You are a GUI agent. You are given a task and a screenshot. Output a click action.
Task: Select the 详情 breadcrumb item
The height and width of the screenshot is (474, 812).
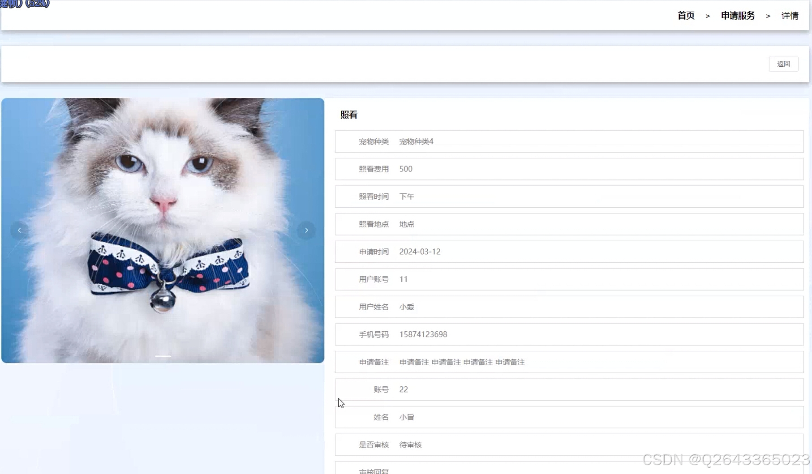[790, 16]
